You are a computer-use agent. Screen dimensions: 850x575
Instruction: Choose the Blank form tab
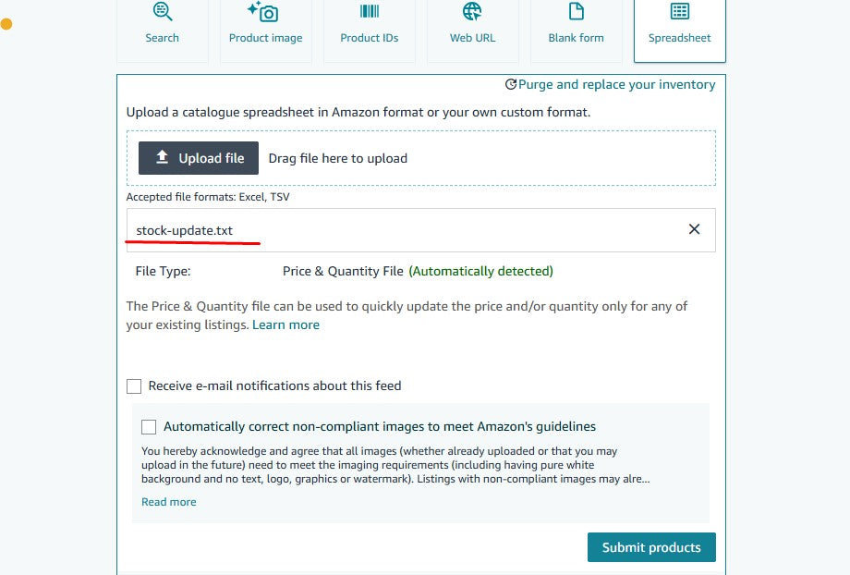pos(577,29)
